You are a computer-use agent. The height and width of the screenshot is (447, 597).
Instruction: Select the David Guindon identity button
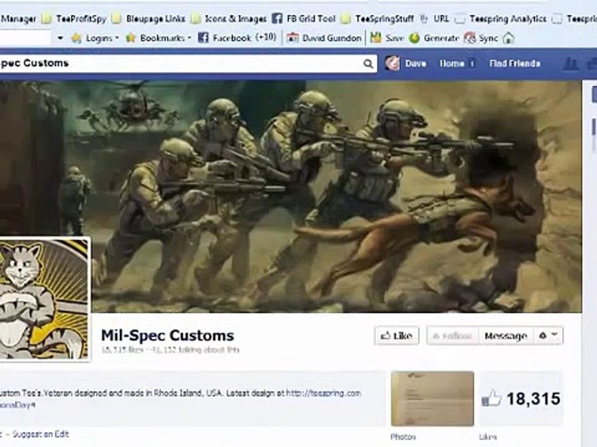click(x=324, y=38)
